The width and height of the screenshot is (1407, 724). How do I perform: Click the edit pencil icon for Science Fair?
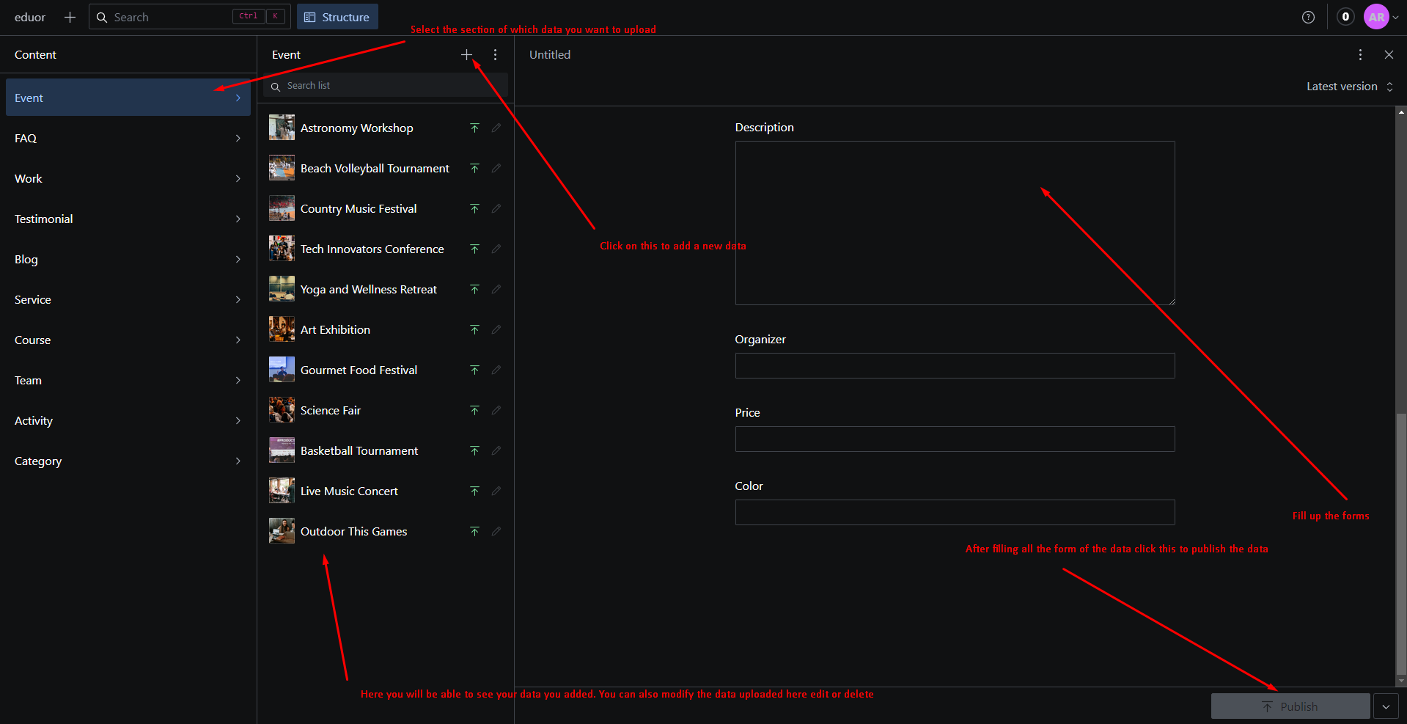click(496, 411)
